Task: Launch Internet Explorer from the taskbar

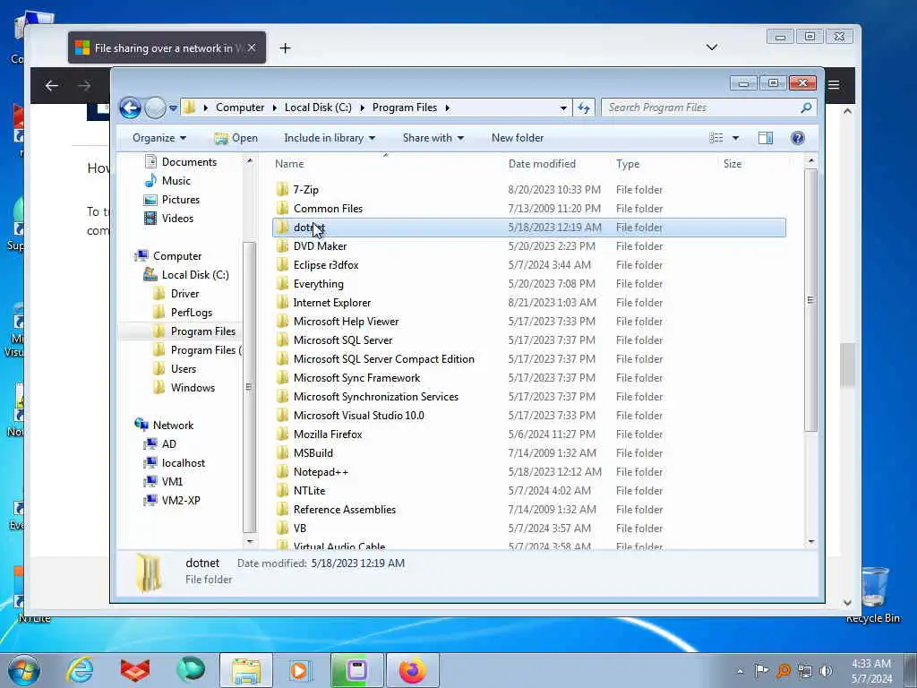Action: pos(80,670)
